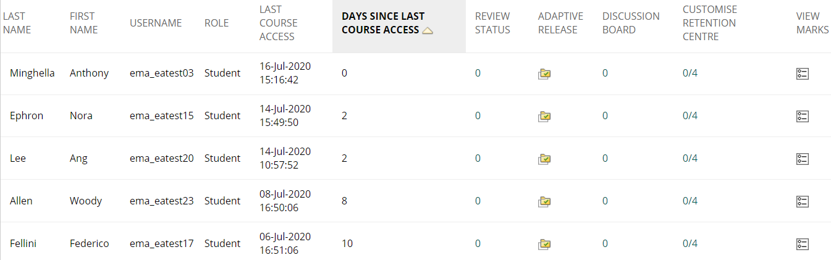
Task: Open View Marks icon for Lee
Action: coord(803,159)
